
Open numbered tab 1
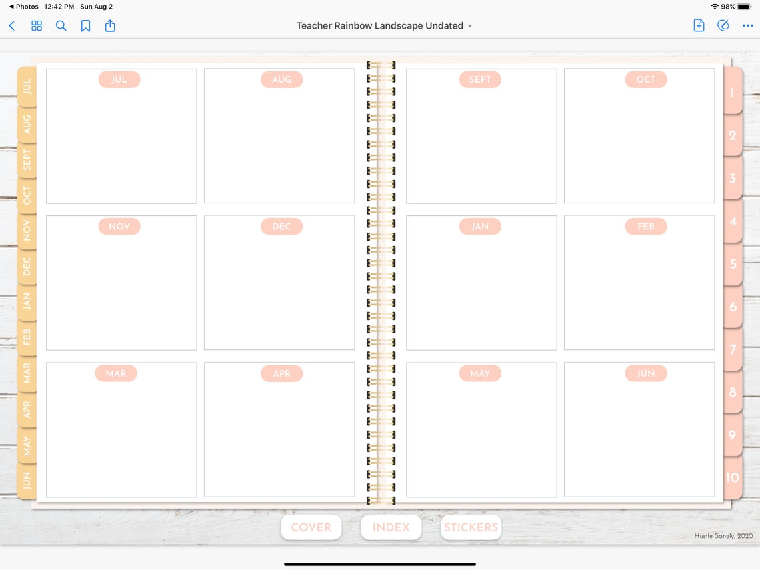pyautogui.click(x=733, y=92)
